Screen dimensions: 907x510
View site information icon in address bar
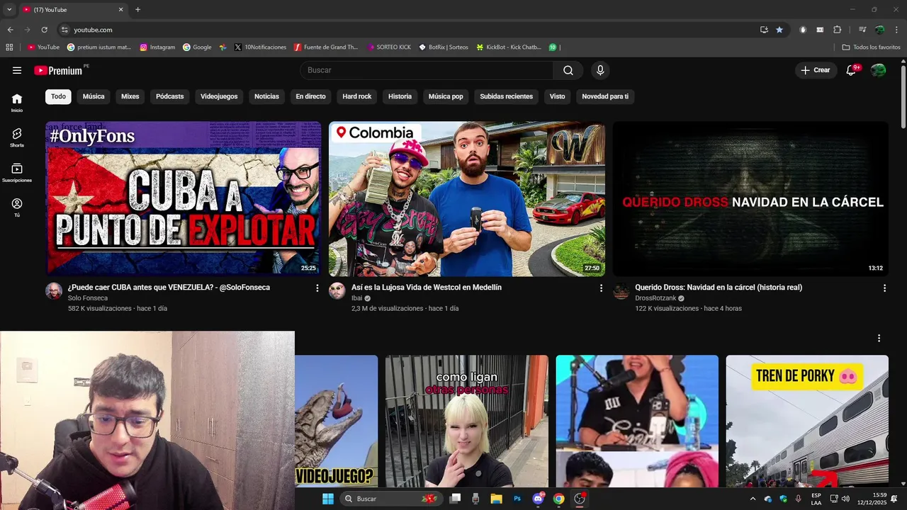[x=64, y=30]
